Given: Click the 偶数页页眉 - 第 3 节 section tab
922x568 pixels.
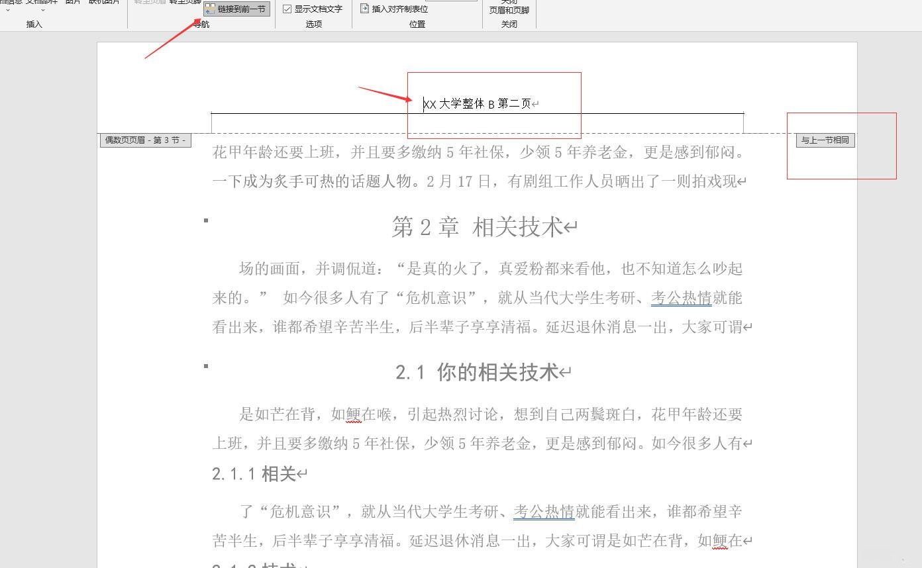Looking at the screenshot, I should 145,140.
